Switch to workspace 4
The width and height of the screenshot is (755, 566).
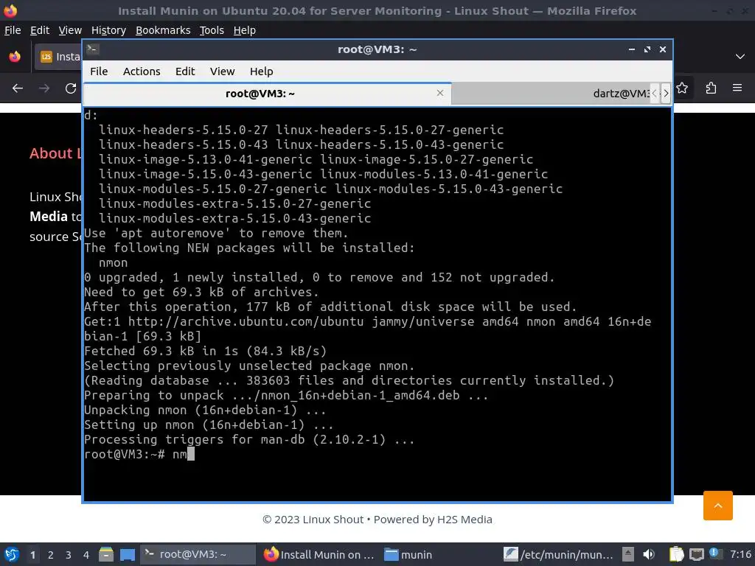tap(86, 555)
